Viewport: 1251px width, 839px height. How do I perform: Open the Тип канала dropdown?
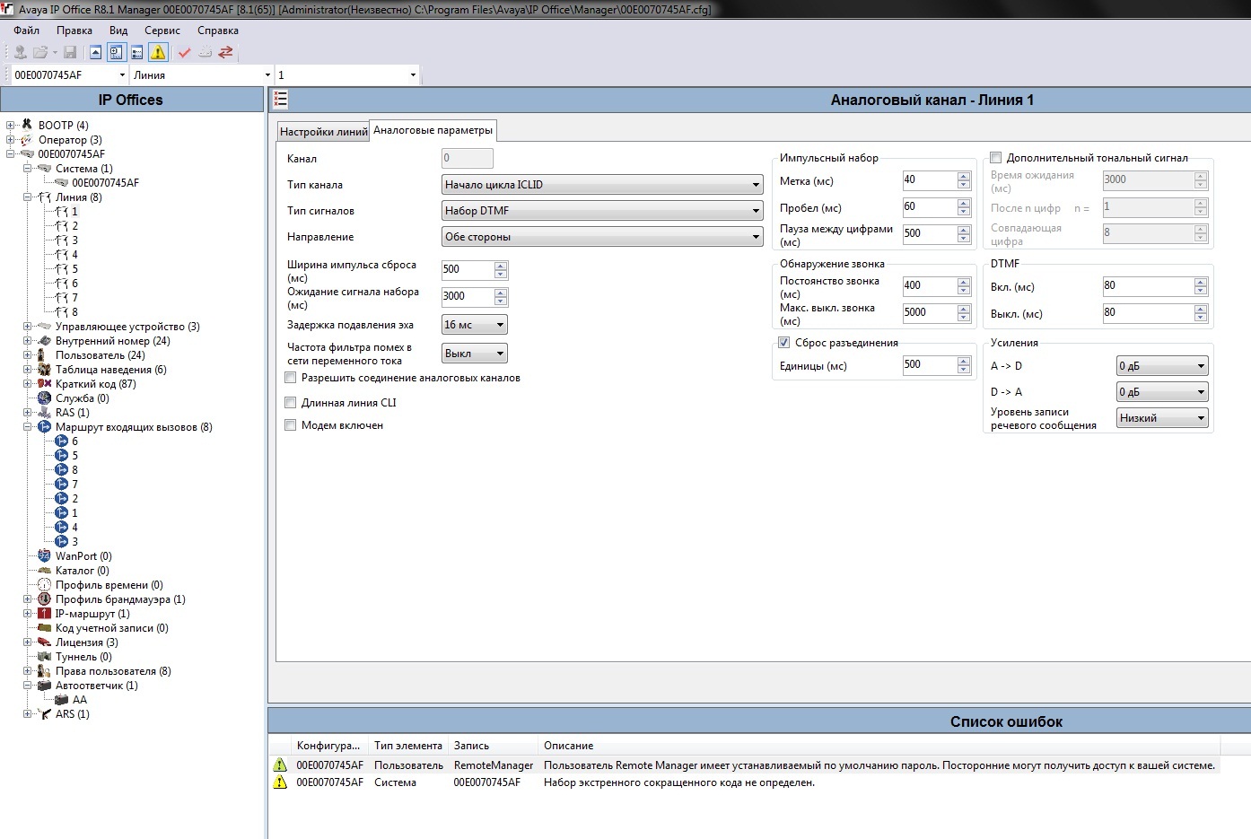tap(602, 185)
